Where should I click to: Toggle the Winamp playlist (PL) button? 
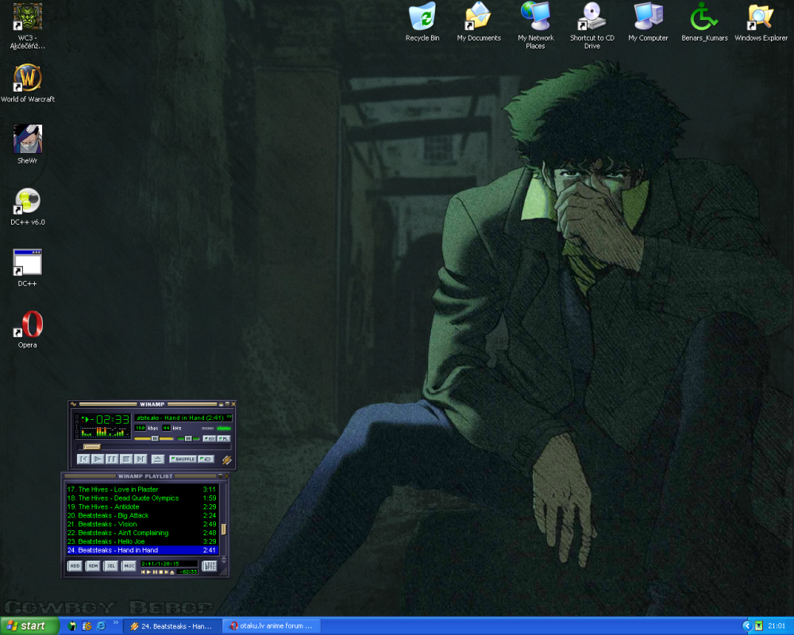coord(224,438)
